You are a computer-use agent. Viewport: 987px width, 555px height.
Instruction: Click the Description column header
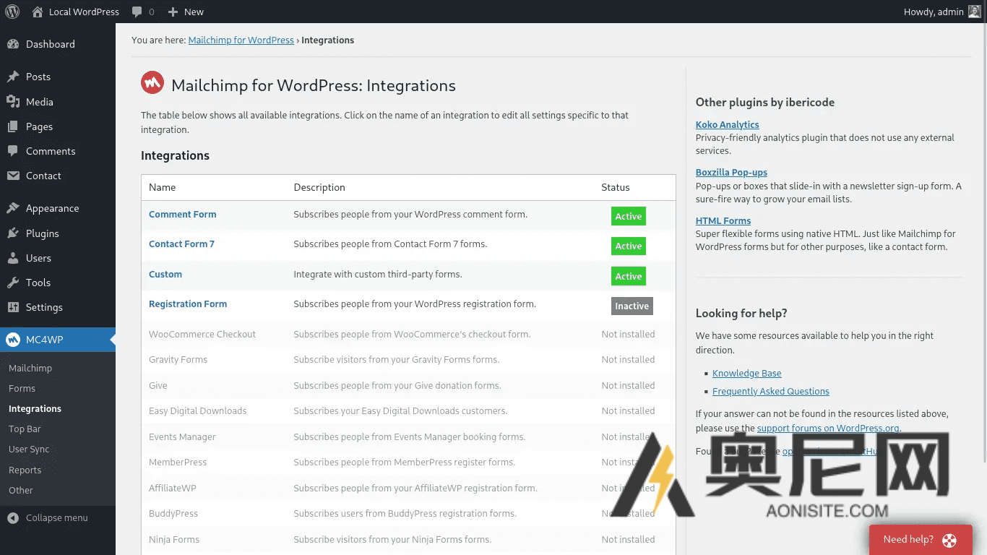click(x=319, y=188)
